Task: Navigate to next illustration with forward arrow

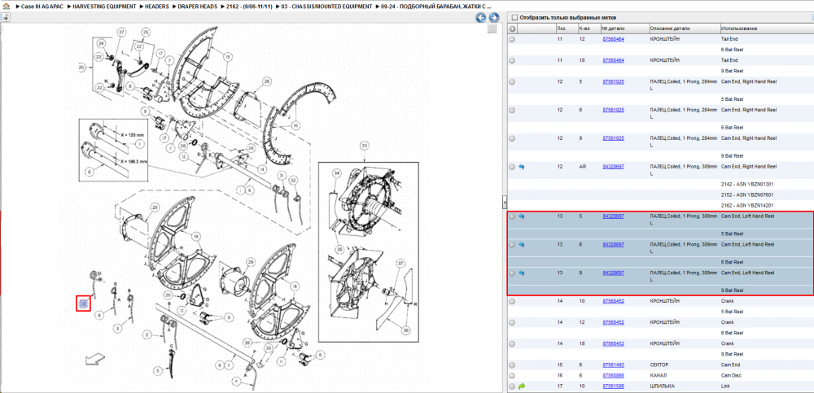Action: pos(494,18)
